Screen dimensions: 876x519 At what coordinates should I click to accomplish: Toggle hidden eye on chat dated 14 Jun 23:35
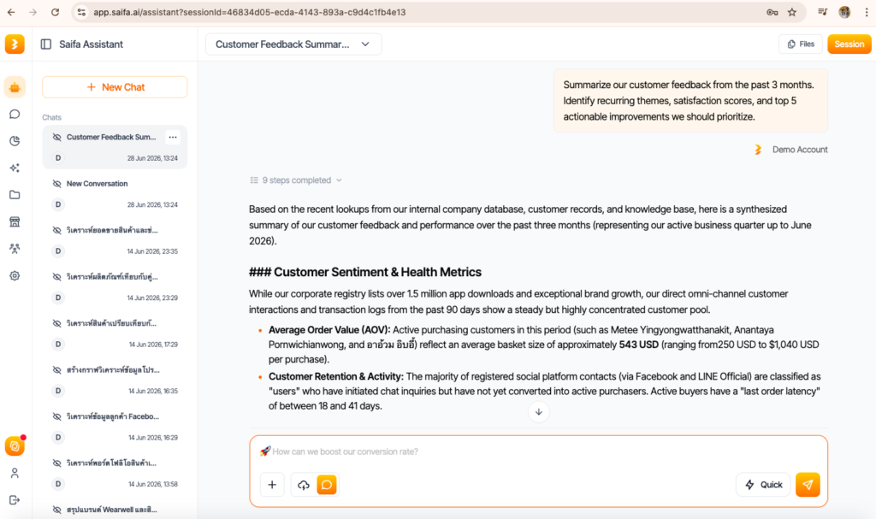[57, 230]
